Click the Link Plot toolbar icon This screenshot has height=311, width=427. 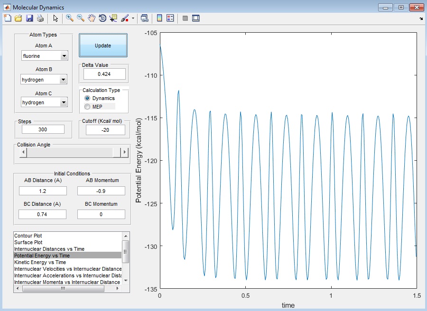(144, 18)
